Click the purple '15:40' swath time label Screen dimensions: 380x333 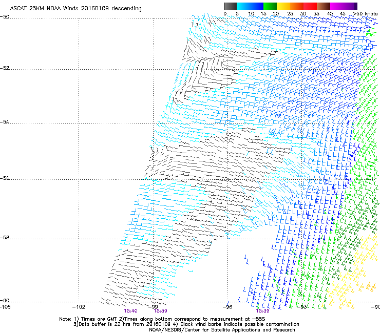(130, 311)
